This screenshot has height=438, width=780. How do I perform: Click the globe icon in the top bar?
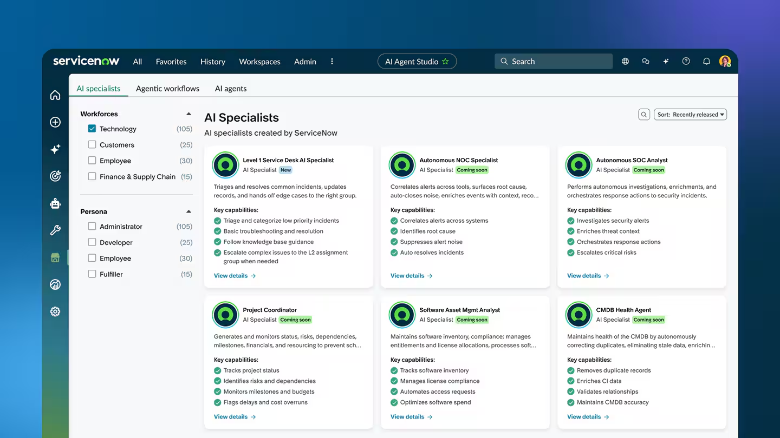(625, 61)
